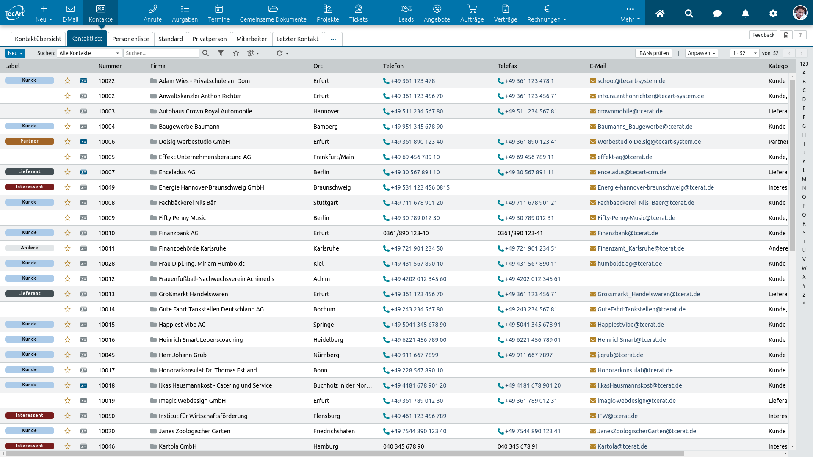This screenshot has width=813, height=457.
Task: Open the chat messages icon
Action: [x=717, y=14]
